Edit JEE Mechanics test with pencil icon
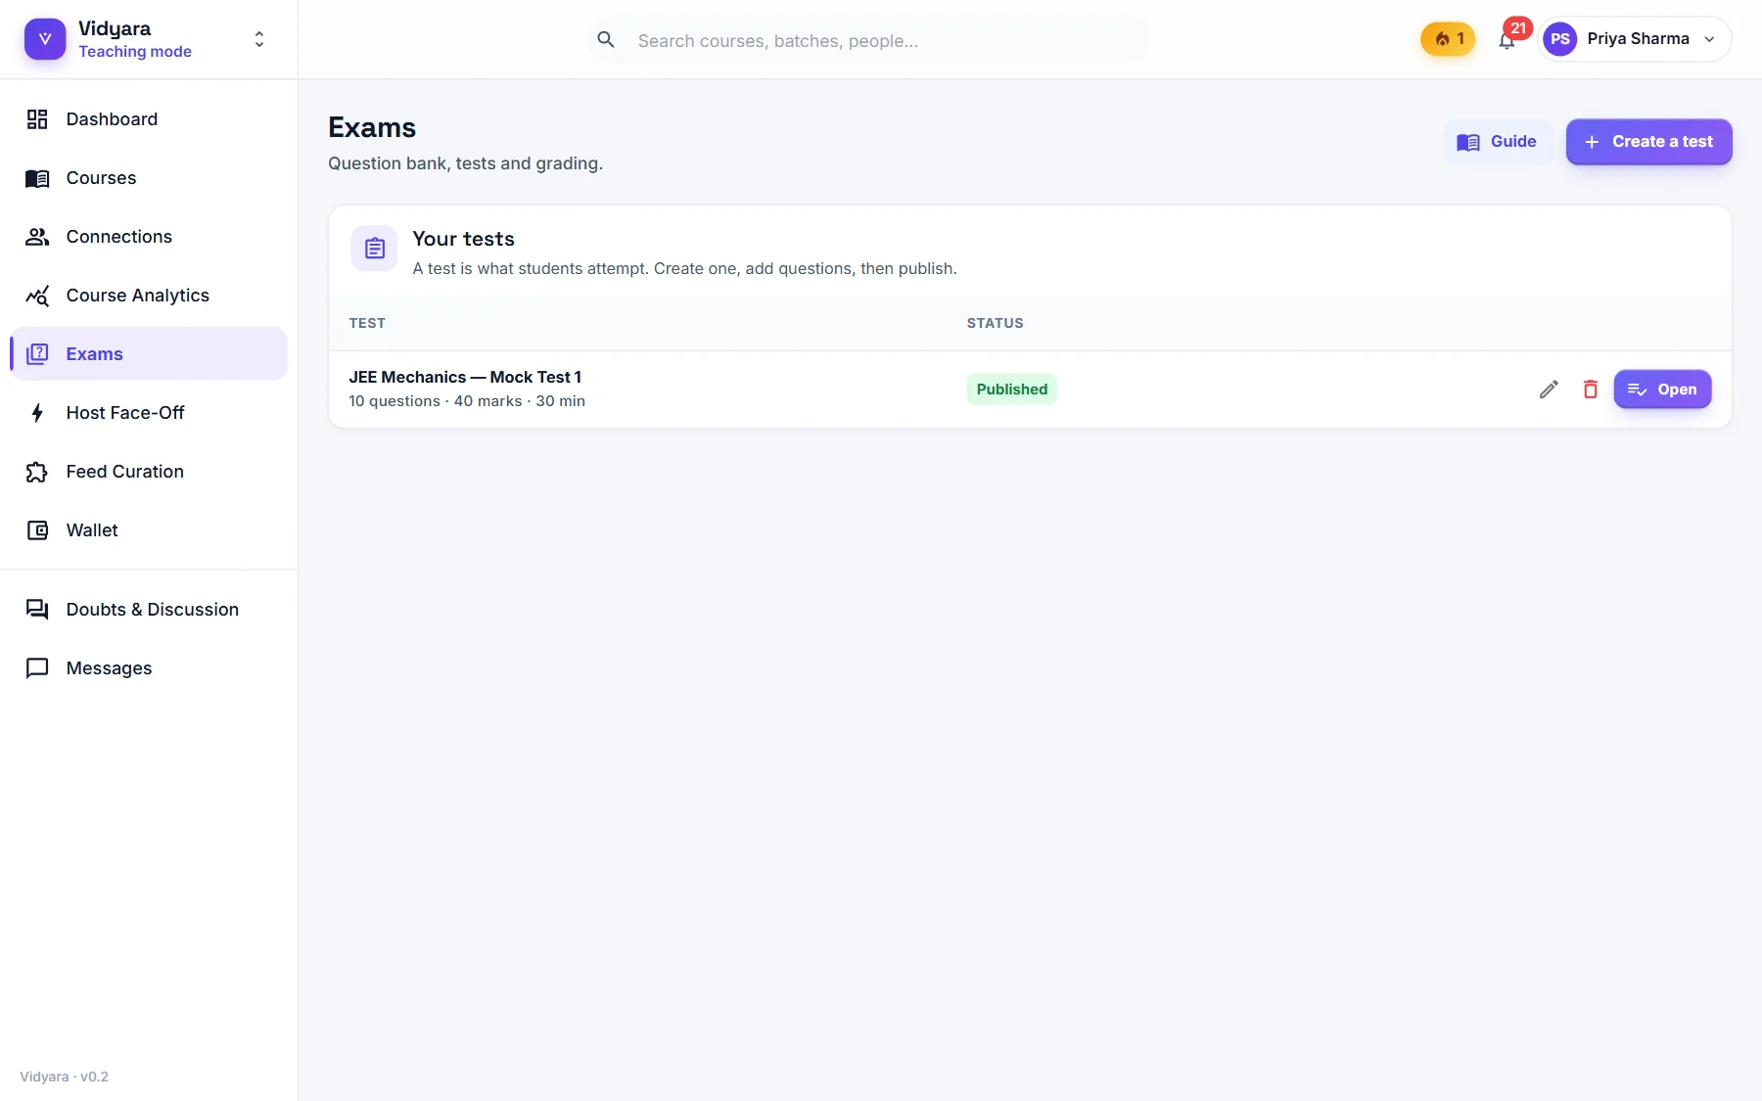Screen dimensions: 1762x1101 pos(1549,390)
